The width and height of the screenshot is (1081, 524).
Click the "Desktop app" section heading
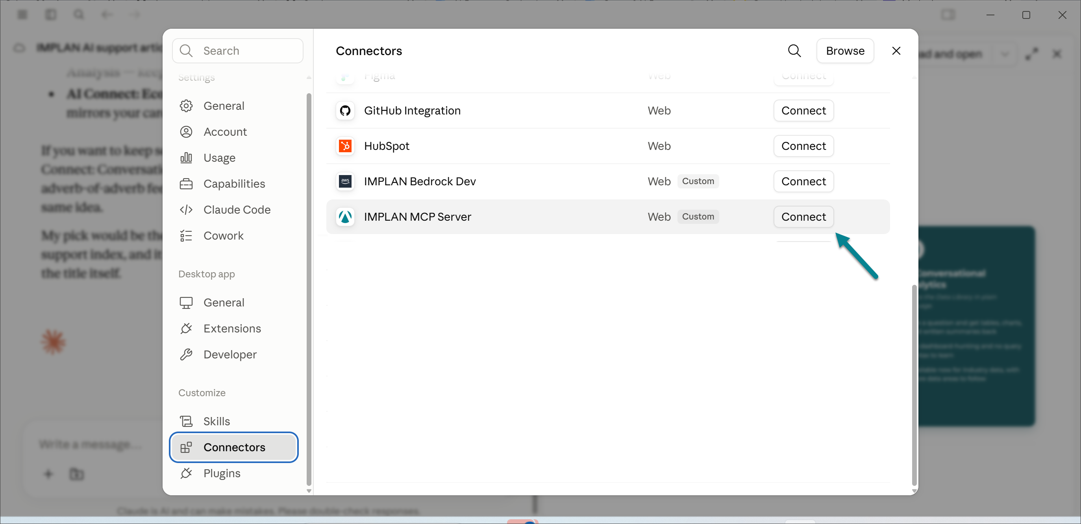tap(206, 274)
